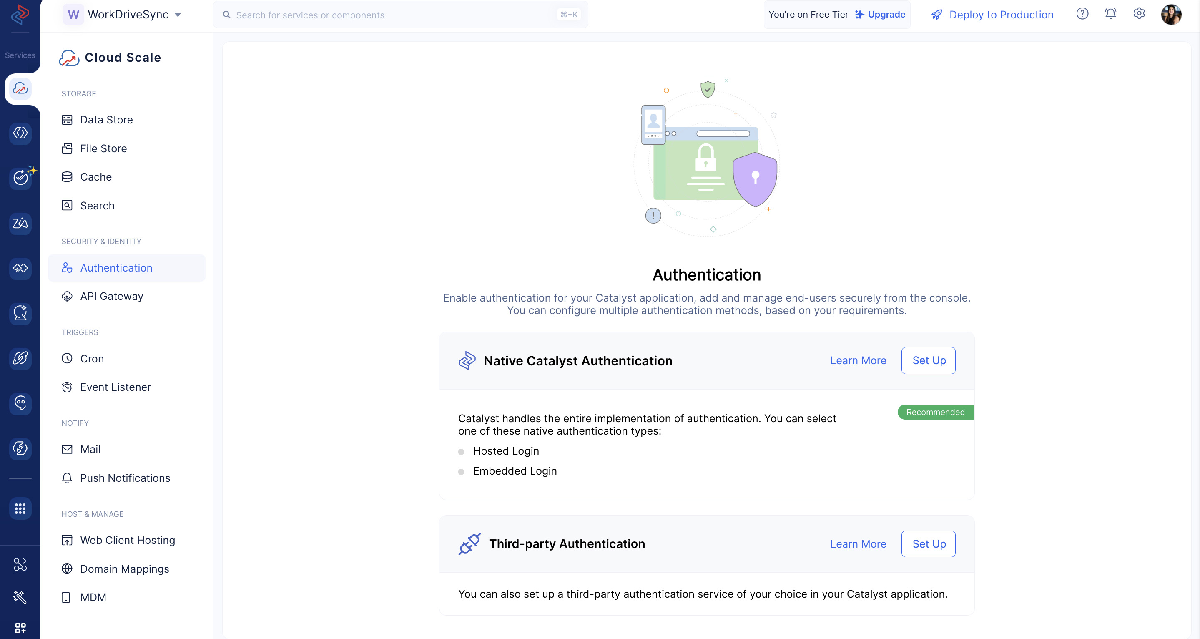Click the Mail notify icon
Viewport: 1200px width, 639px height.
coord(67,448)
